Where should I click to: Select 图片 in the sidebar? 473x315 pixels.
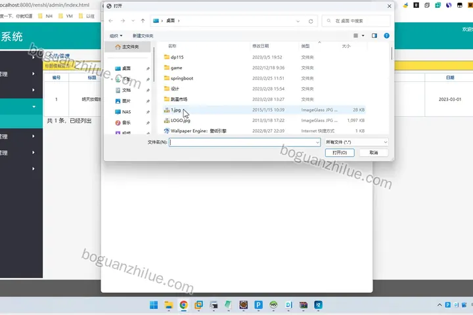click(127, 101)
